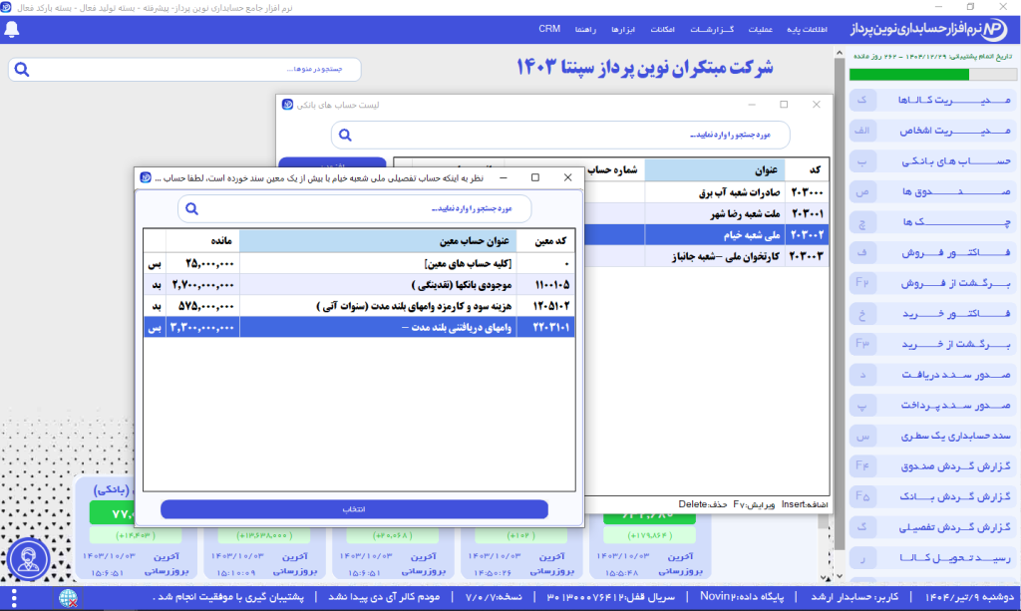1021x611 pixels.
Task: Select صادرات شعبه آب برق in bank list
Action: [707, 192]
